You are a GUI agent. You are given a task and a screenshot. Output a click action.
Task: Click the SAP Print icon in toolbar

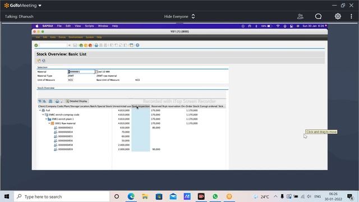tap(96, 45)
